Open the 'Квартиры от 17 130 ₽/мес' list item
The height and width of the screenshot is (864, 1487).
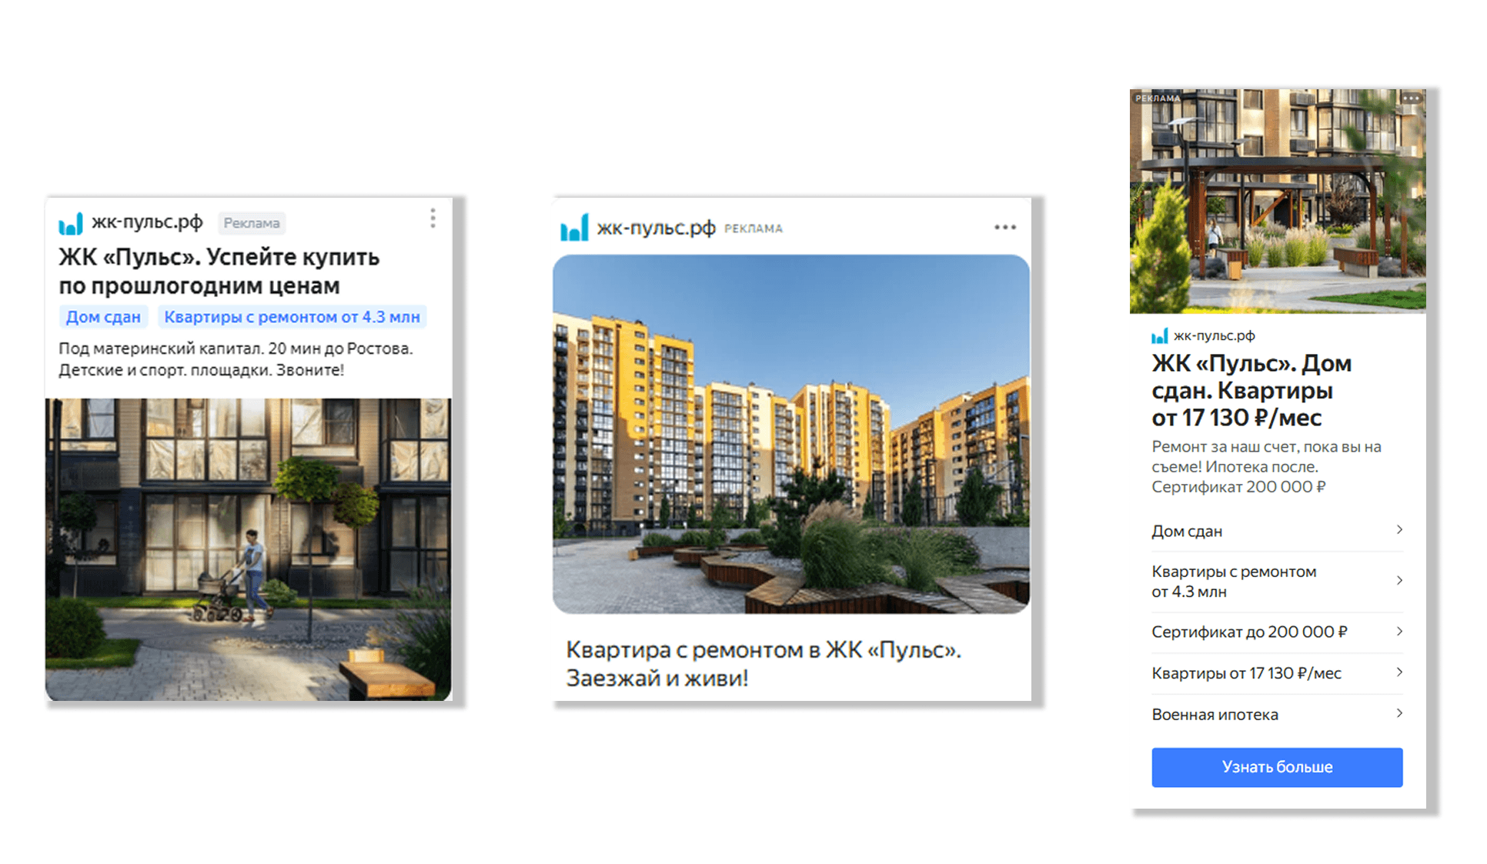tap(1277, 673)
